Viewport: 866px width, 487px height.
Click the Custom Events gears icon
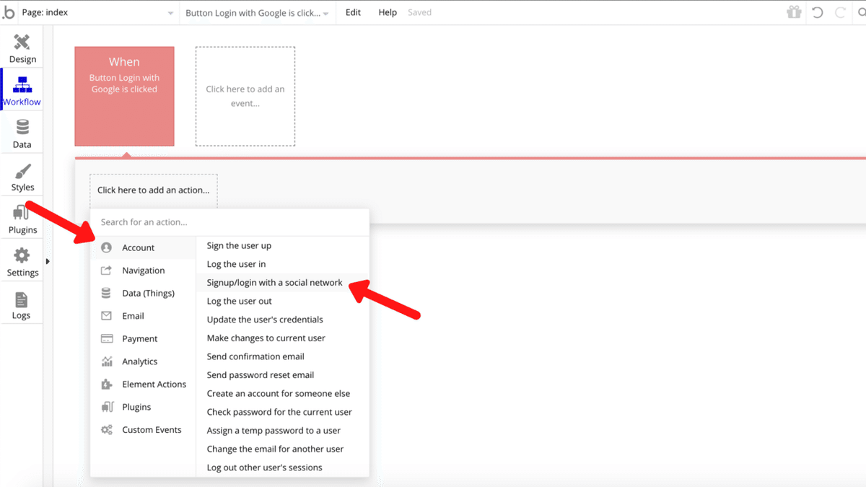tap(107, 429)
